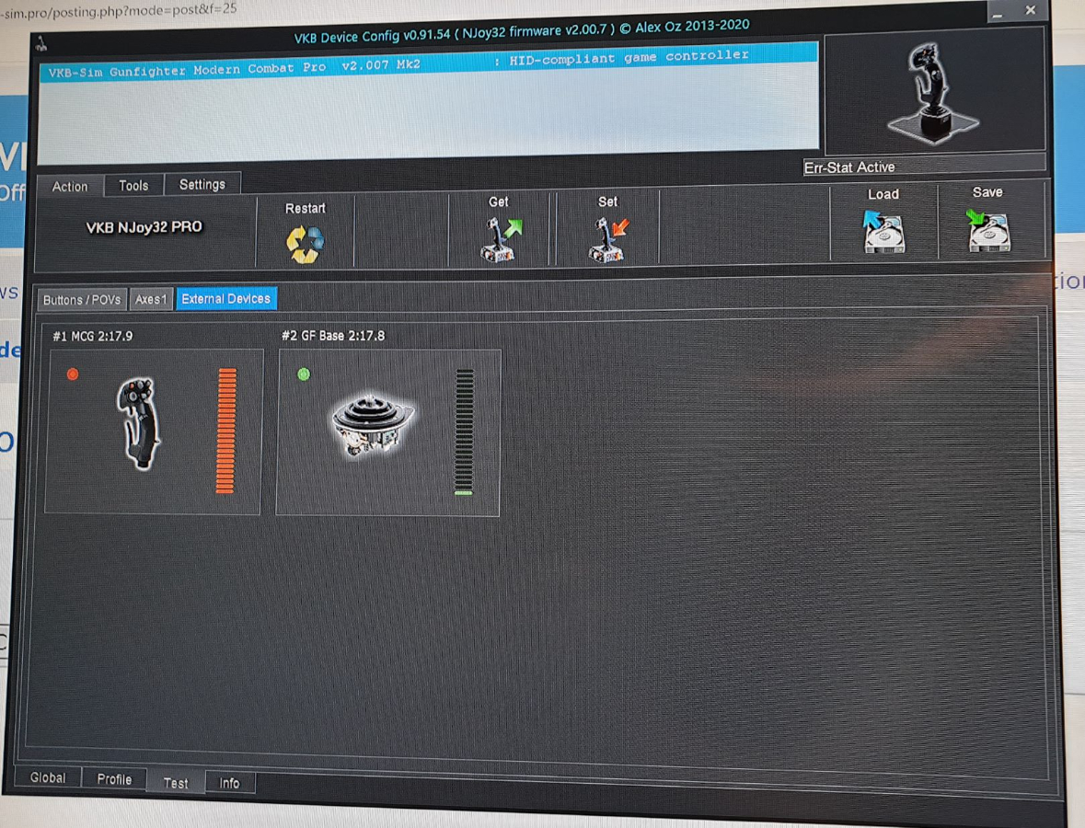Viewport: 1085px width, 828px height.
Task: Click the orange level bar of MCG
Action: [x=226, y=431]
